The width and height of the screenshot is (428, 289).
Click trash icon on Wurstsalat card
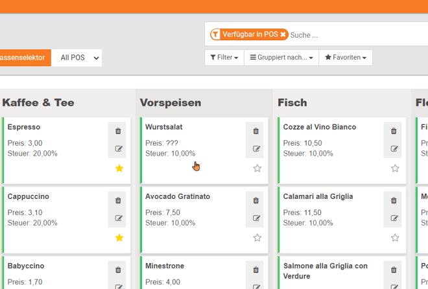coord(256,131)
